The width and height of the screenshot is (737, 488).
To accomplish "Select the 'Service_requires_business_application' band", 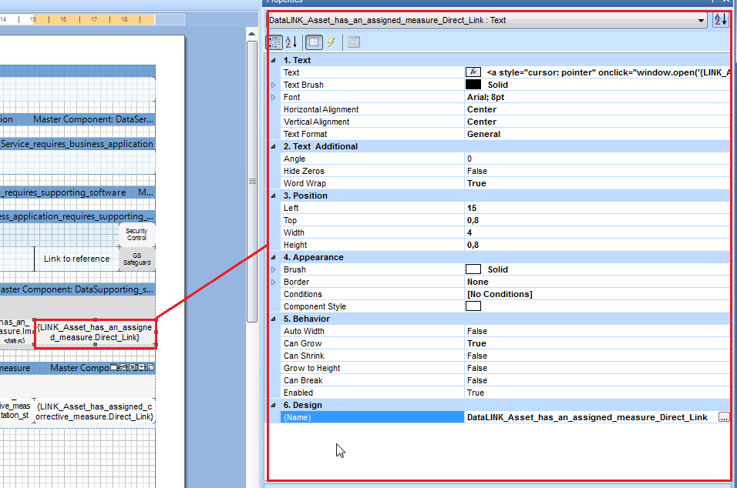I will (78, 144).
